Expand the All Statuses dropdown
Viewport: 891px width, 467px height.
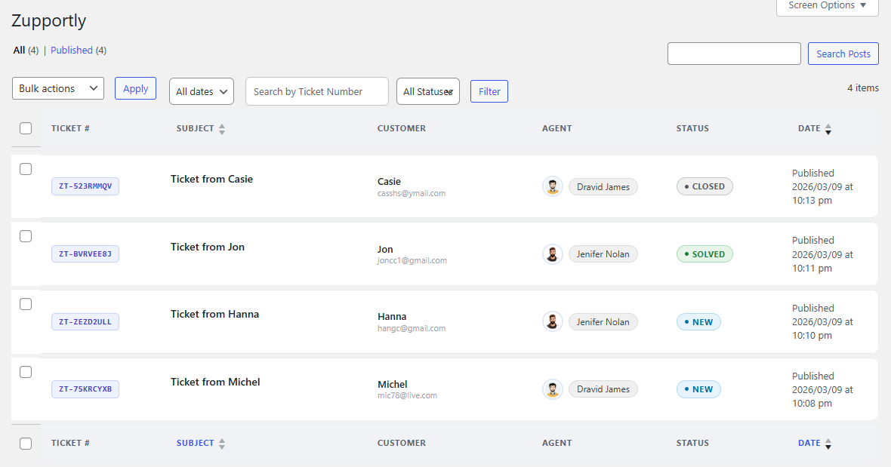tap(428, 91)
